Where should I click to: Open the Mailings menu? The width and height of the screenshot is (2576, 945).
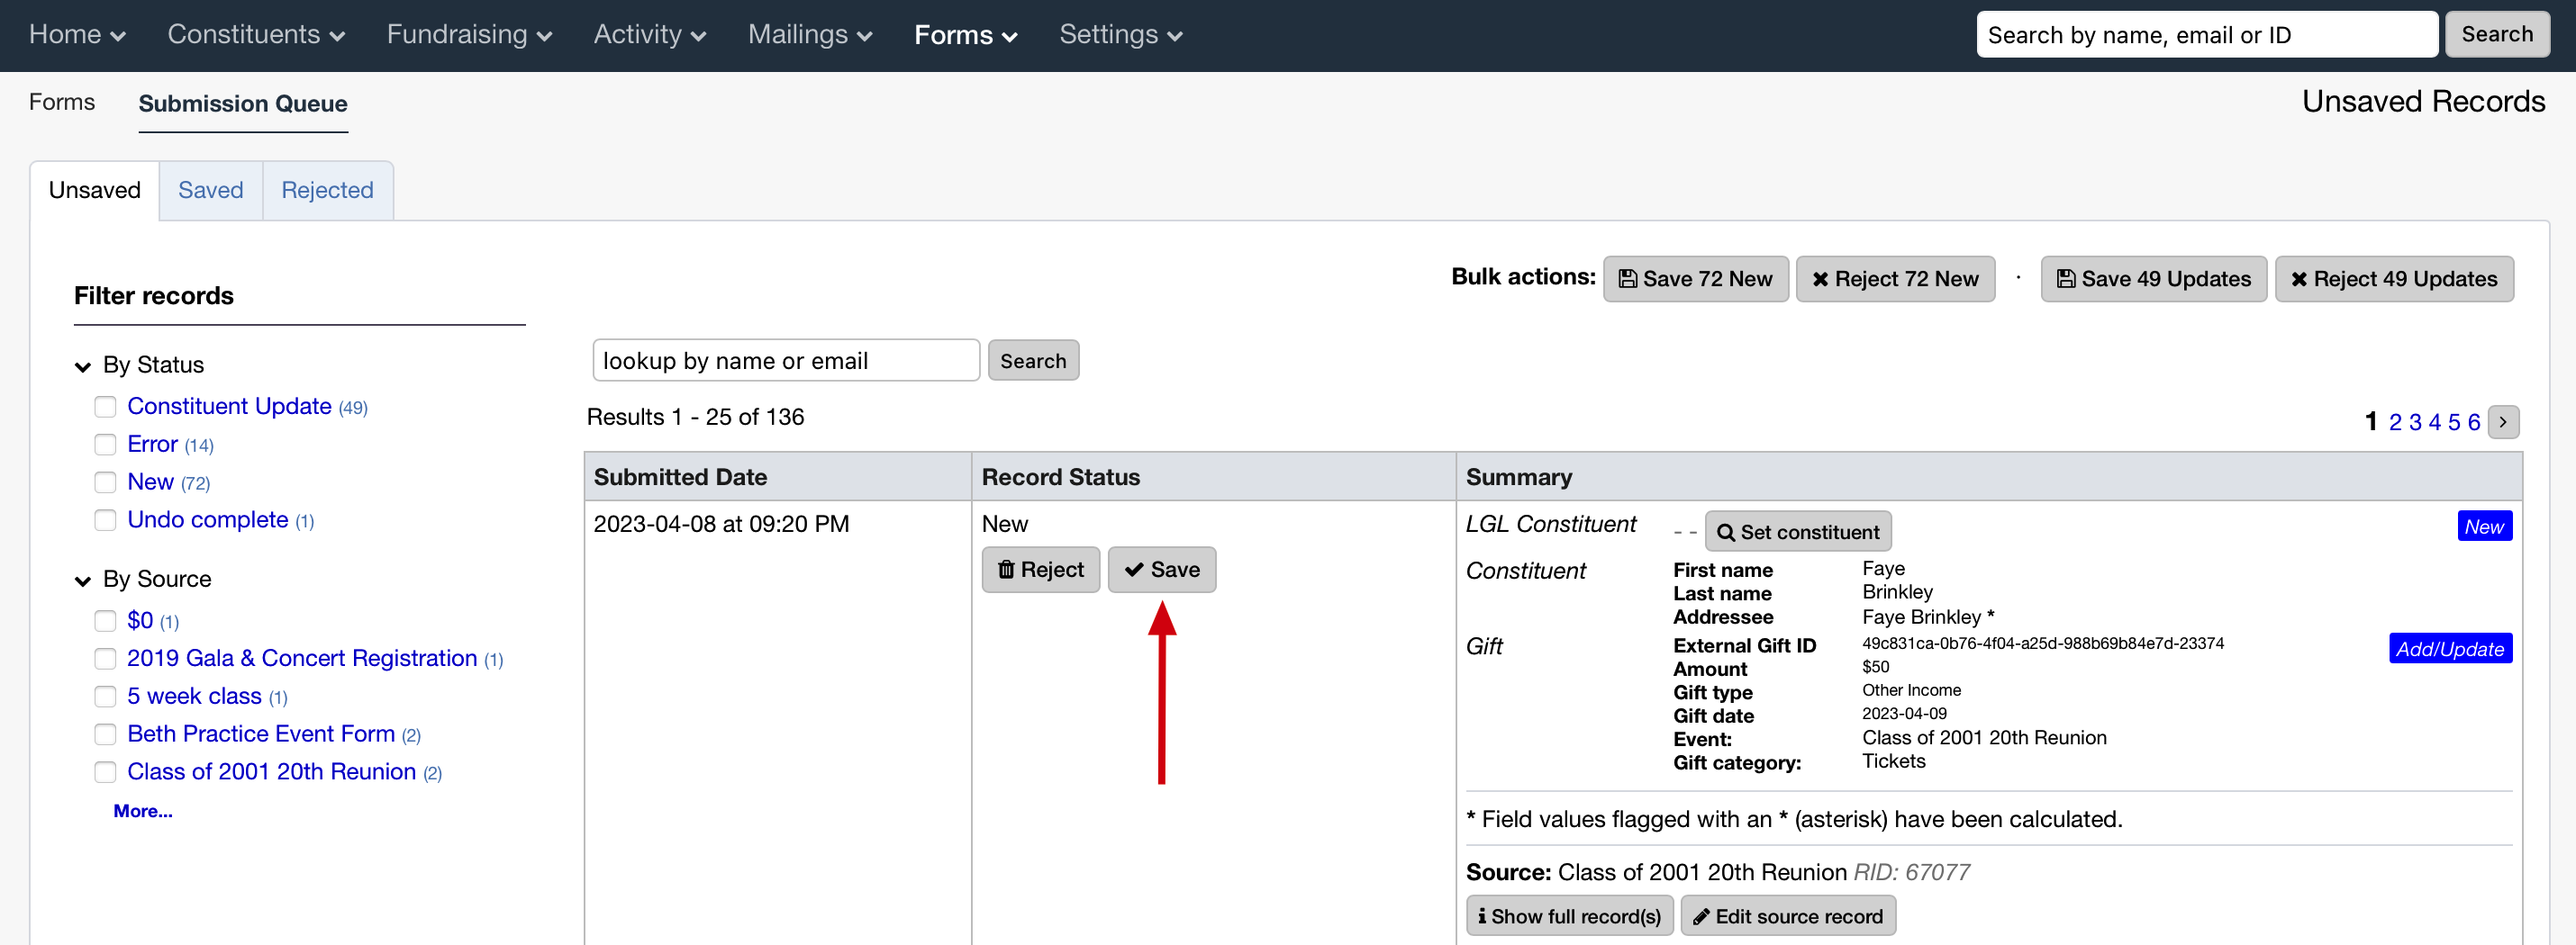tap(809, 34)
